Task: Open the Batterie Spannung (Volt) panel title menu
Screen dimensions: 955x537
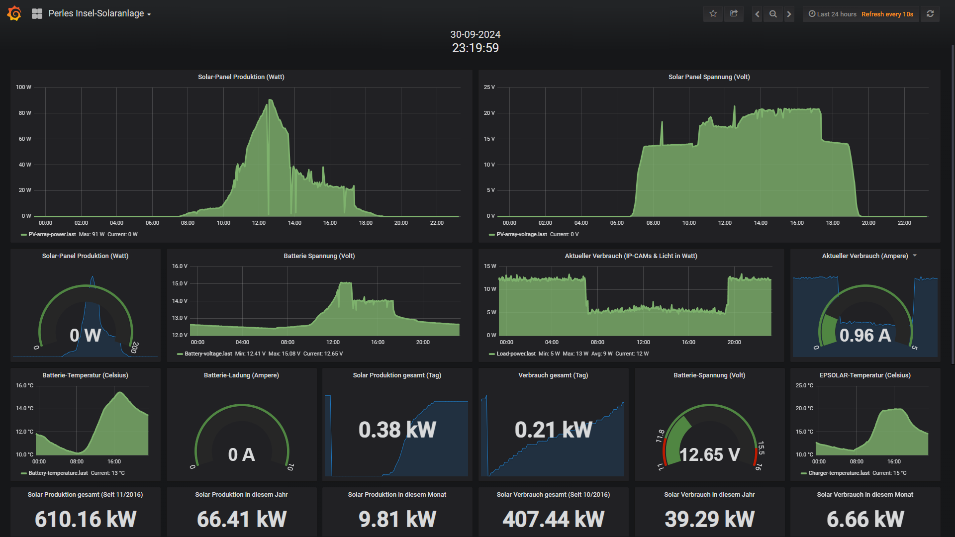Action: [x=319, y=256]
